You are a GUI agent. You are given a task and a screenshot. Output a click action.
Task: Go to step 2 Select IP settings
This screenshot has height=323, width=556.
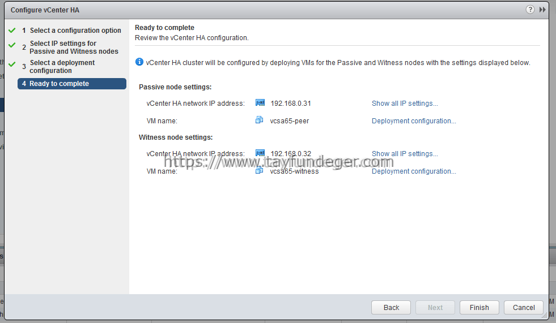(70, 47)
